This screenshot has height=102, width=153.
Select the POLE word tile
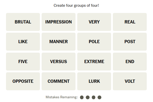pos(94,42)
